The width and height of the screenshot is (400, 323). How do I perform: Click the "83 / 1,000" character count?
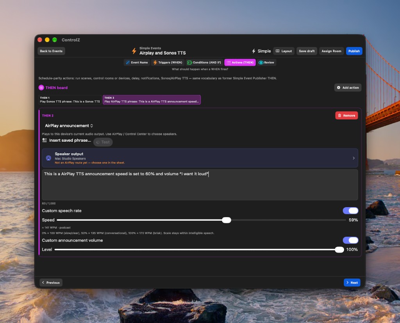click(x=49, y=203)
